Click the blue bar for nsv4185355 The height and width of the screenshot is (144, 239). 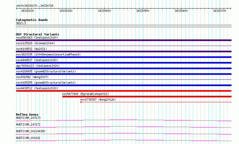pos(124,85)
